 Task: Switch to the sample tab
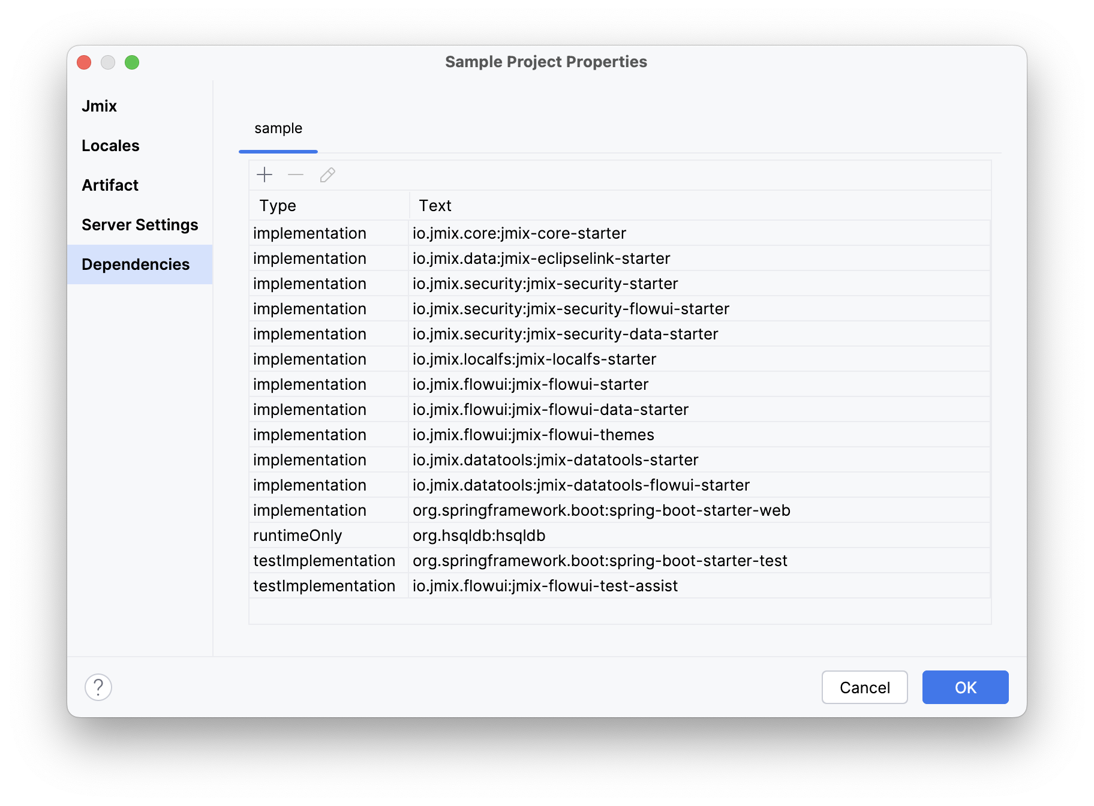(278, 128)
